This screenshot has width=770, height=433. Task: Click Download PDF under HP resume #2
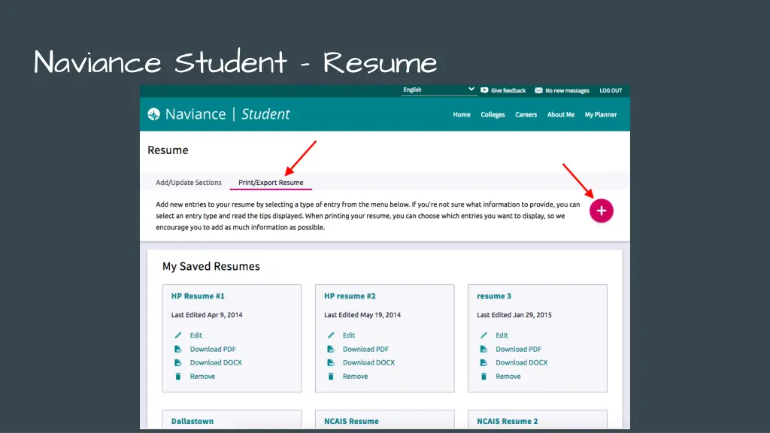click(x=365, y=349)
